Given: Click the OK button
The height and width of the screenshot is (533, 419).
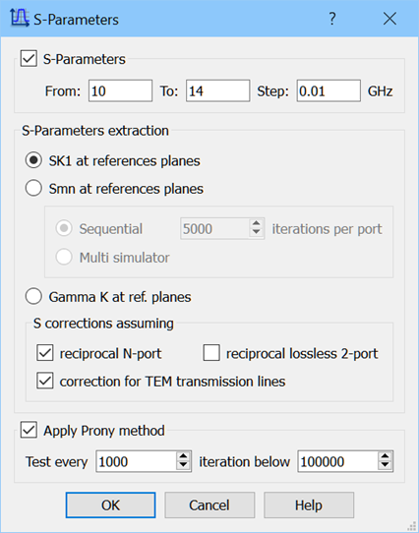Looking at the screenshot, I should (111, 504).
